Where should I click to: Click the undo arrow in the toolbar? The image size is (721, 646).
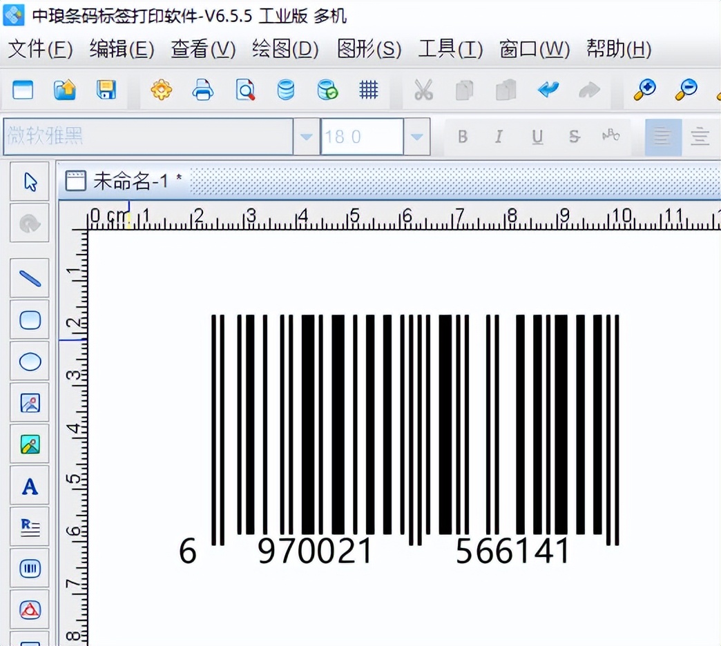click(548, 90)
